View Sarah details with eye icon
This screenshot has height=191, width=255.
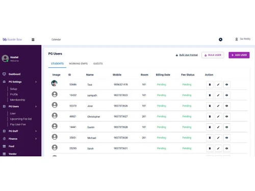pos(226,148)
